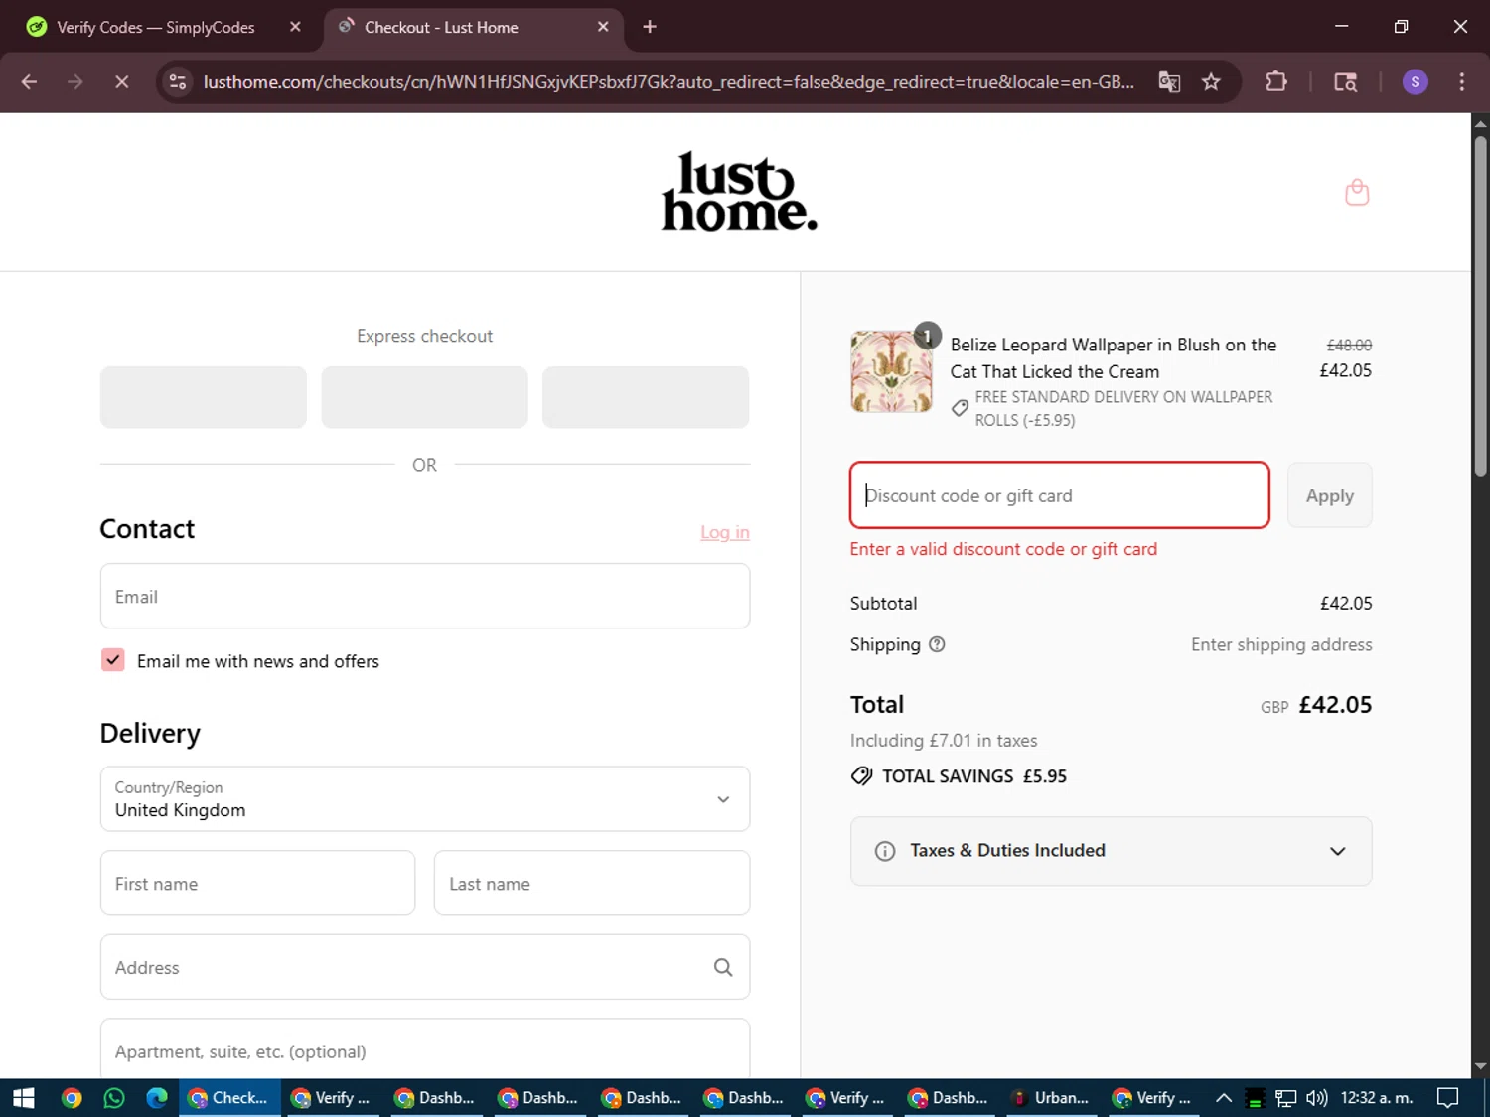
Task: Expand Taxes & Duties Included section
Action: pos(1111,851)
